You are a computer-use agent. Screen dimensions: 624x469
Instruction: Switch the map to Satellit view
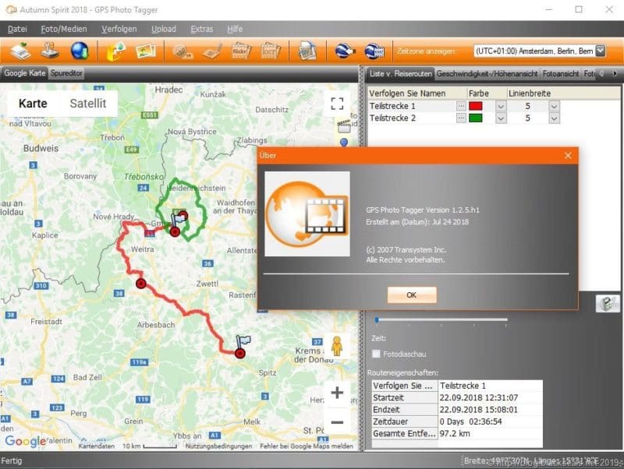click(x=88, y=104)
